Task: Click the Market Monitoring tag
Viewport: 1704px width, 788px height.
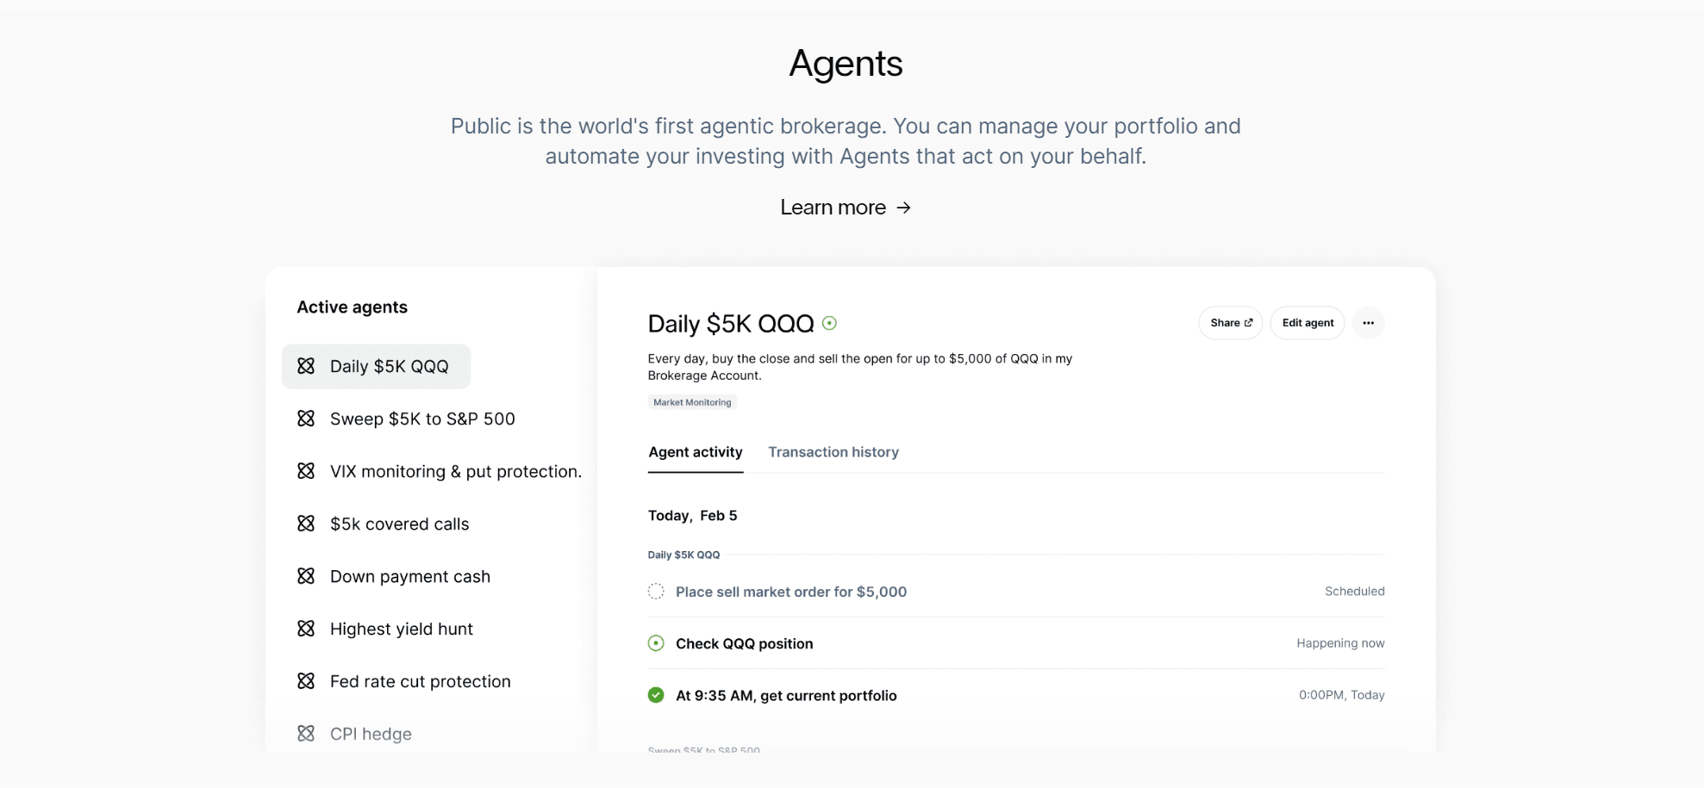Action: click(691, 402)
